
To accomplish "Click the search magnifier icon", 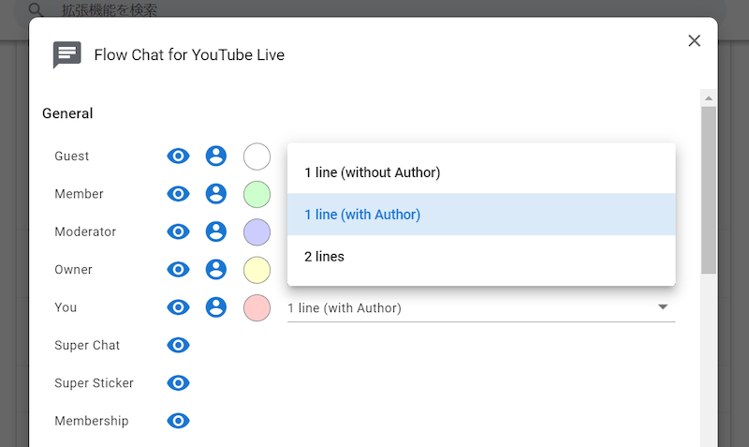I will 37,11.
